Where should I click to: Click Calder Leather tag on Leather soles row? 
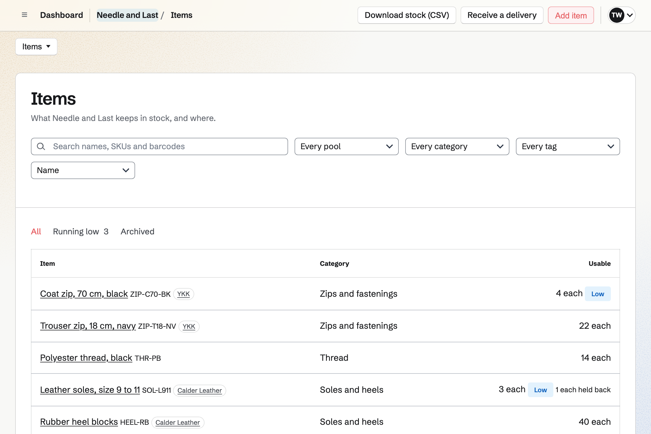click(200, 391)
